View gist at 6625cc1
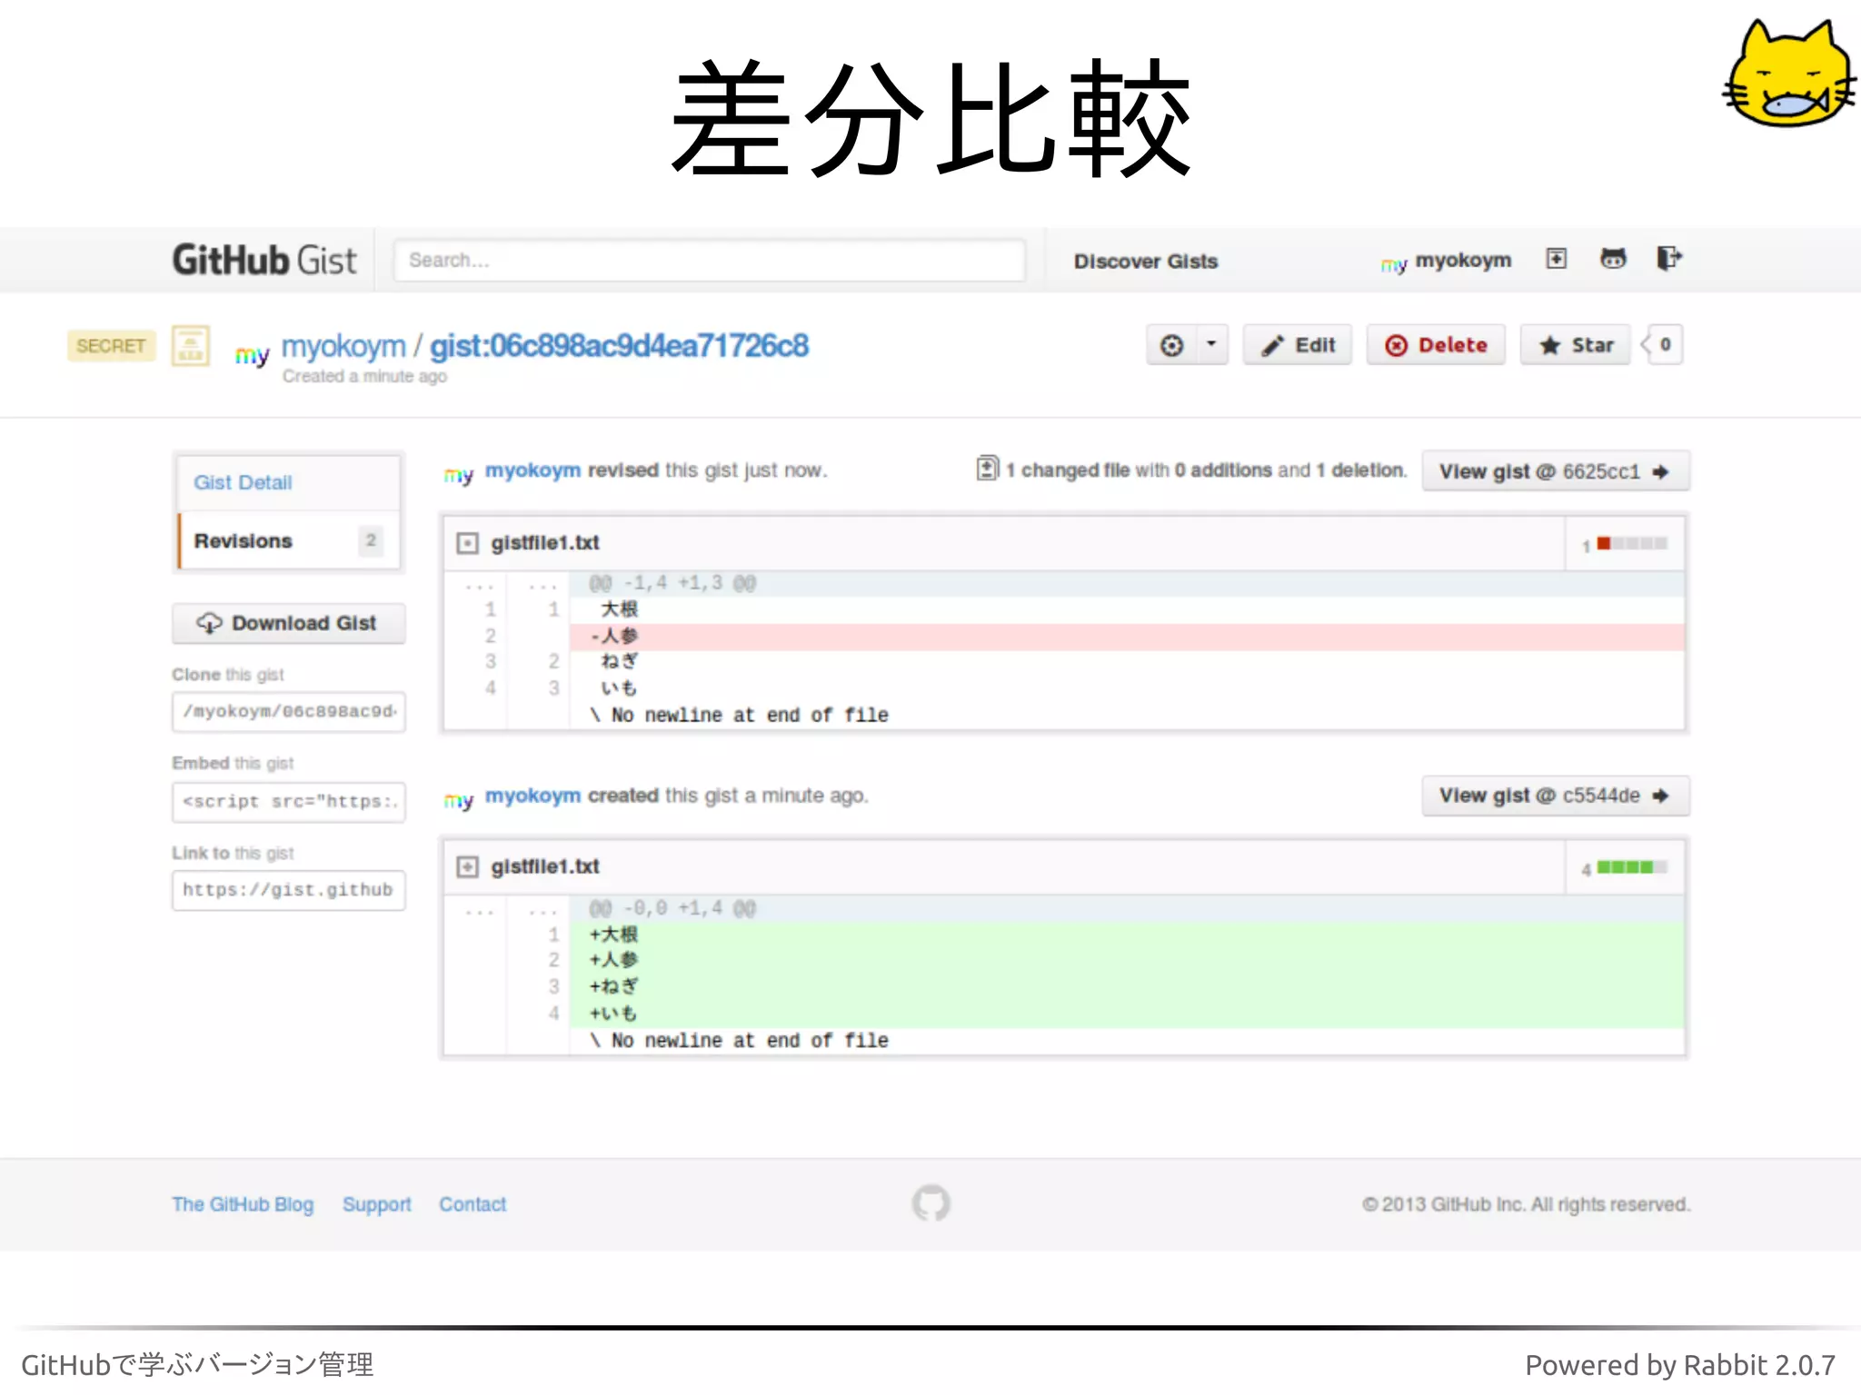The height and width of the screenshot is (1395, 1861). click(x=1555, y=471)
